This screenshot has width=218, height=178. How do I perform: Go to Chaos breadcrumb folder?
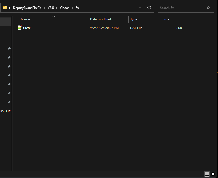(x=65, y=8)
